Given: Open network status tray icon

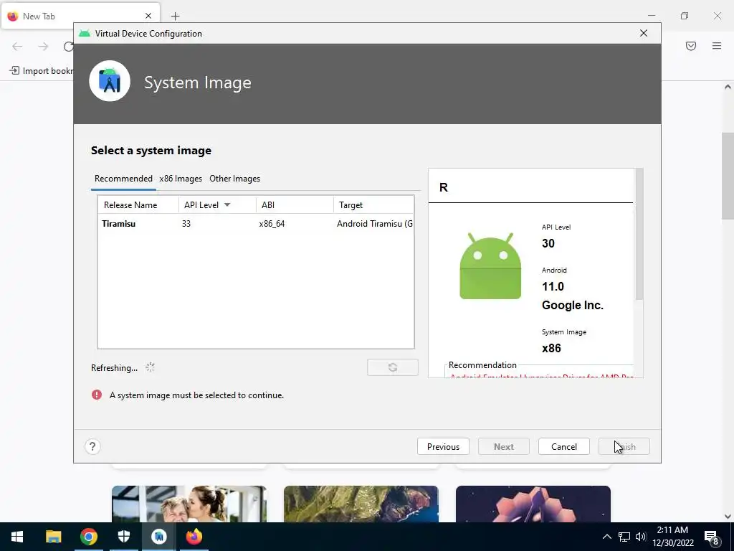Looking at the screenshot, I should 624,537.
